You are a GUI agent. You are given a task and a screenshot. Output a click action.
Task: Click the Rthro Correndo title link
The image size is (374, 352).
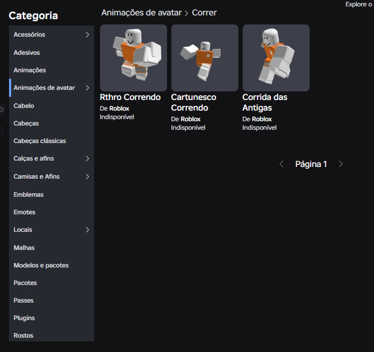point(130,97)
